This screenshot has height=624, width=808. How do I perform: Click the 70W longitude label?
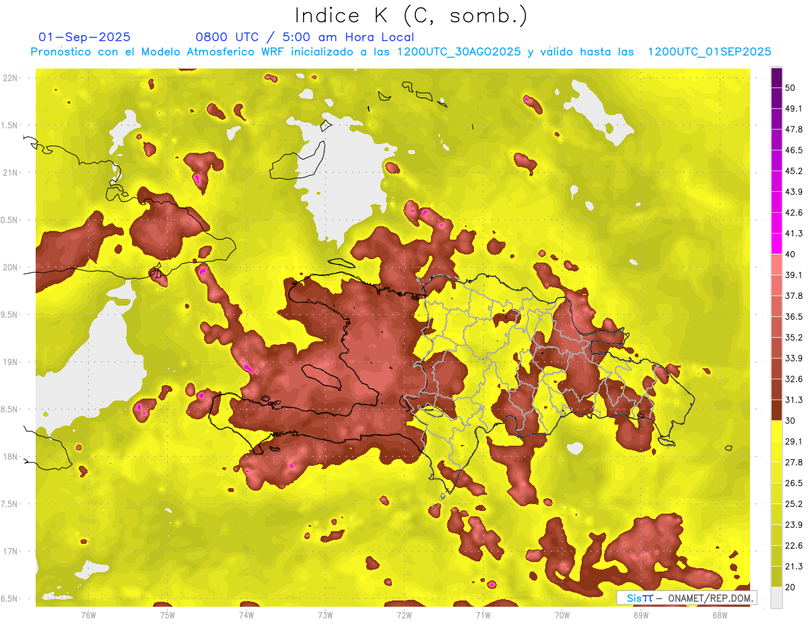[x=562, y=615]
